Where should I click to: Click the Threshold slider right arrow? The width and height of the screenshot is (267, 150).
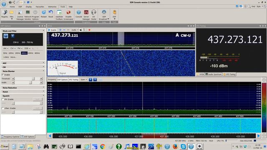[41, 79]
